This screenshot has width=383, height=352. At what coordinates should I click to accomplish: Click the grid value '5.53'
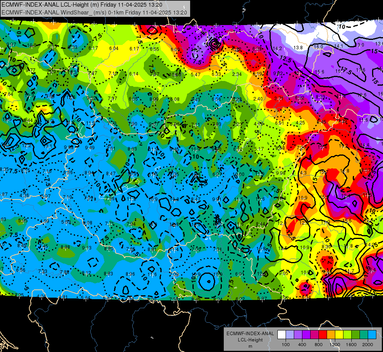66,222
